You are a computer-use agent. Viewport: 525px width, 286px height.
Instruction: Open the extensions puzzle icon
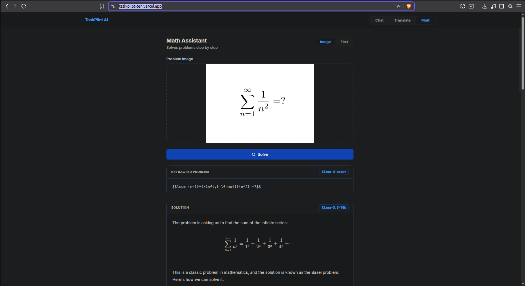tap(463, 6)
